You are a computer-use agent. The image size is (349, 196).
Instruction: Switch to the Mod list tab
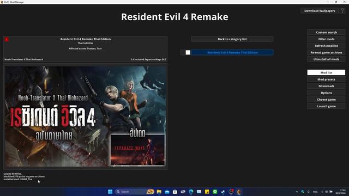coord(326,72)
